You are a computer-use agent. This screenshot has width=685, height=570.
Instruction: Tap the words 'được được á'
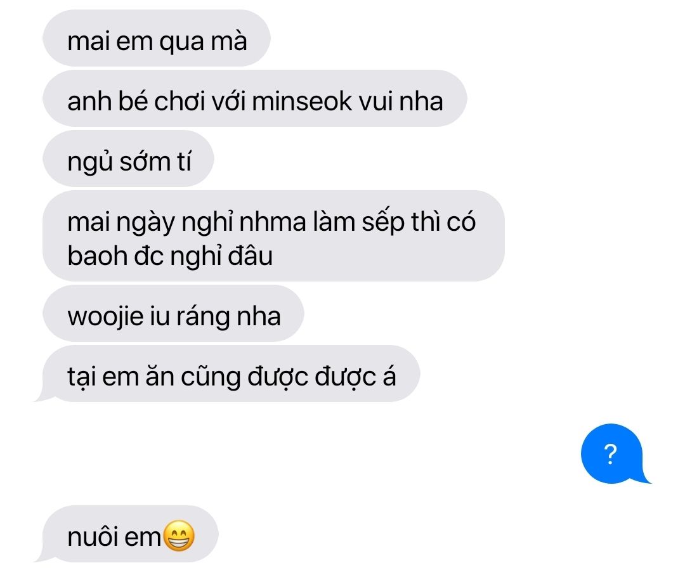(322, 377)
